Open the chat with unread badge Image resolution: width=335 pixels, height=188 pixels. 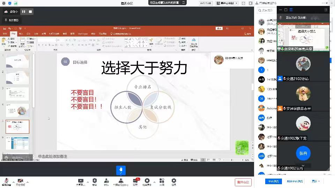click(x=135, y=181)
